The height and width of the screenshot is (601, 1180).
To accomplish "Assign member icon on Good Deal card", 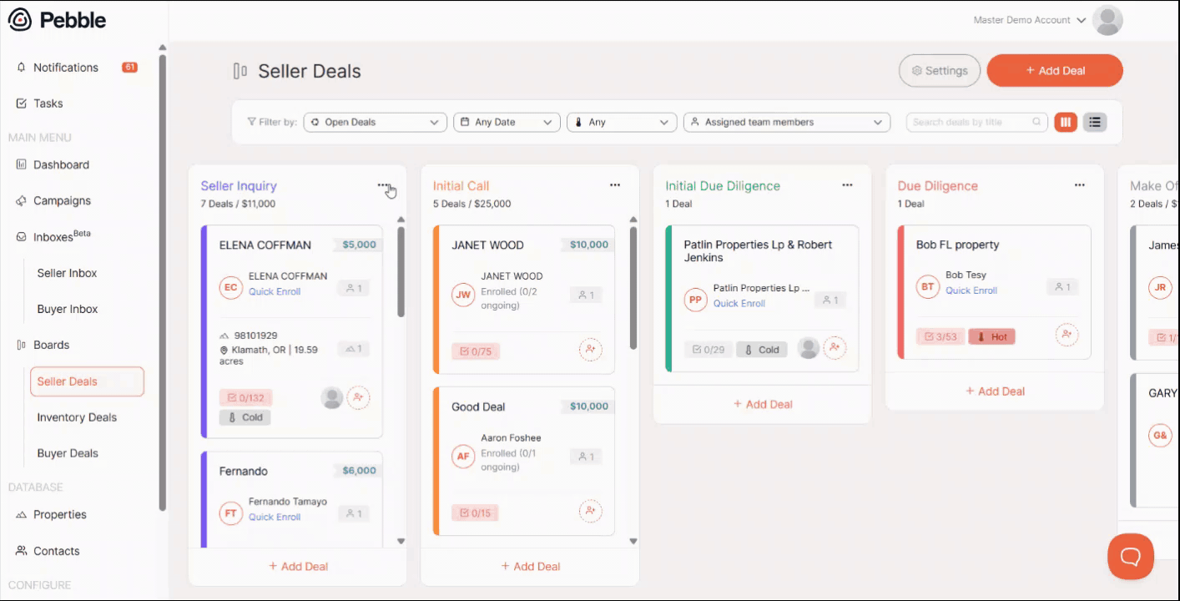I will coord(590,511).
